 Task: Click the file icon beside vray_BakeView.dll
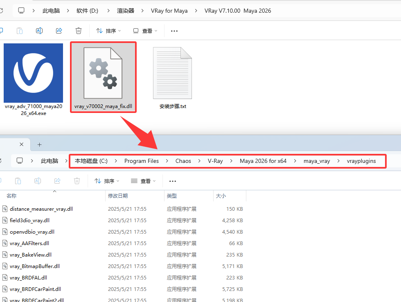(5, 255)
